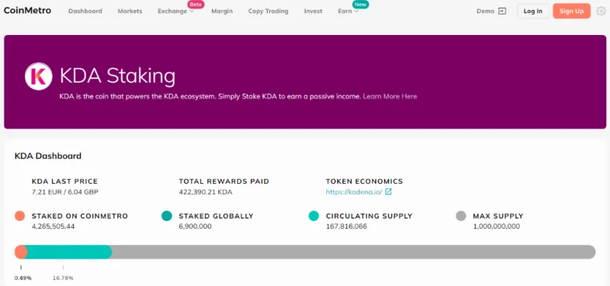Click the KDA Staking heading
The width and height of the screenshot is (610, 286).
click(117, 76)
